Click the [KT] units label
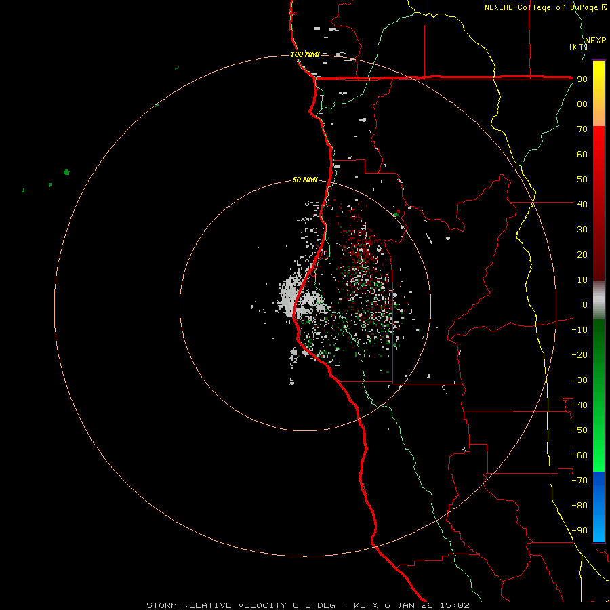The height and width of the screenshot is (610, 610). click(x=578, y=47)
